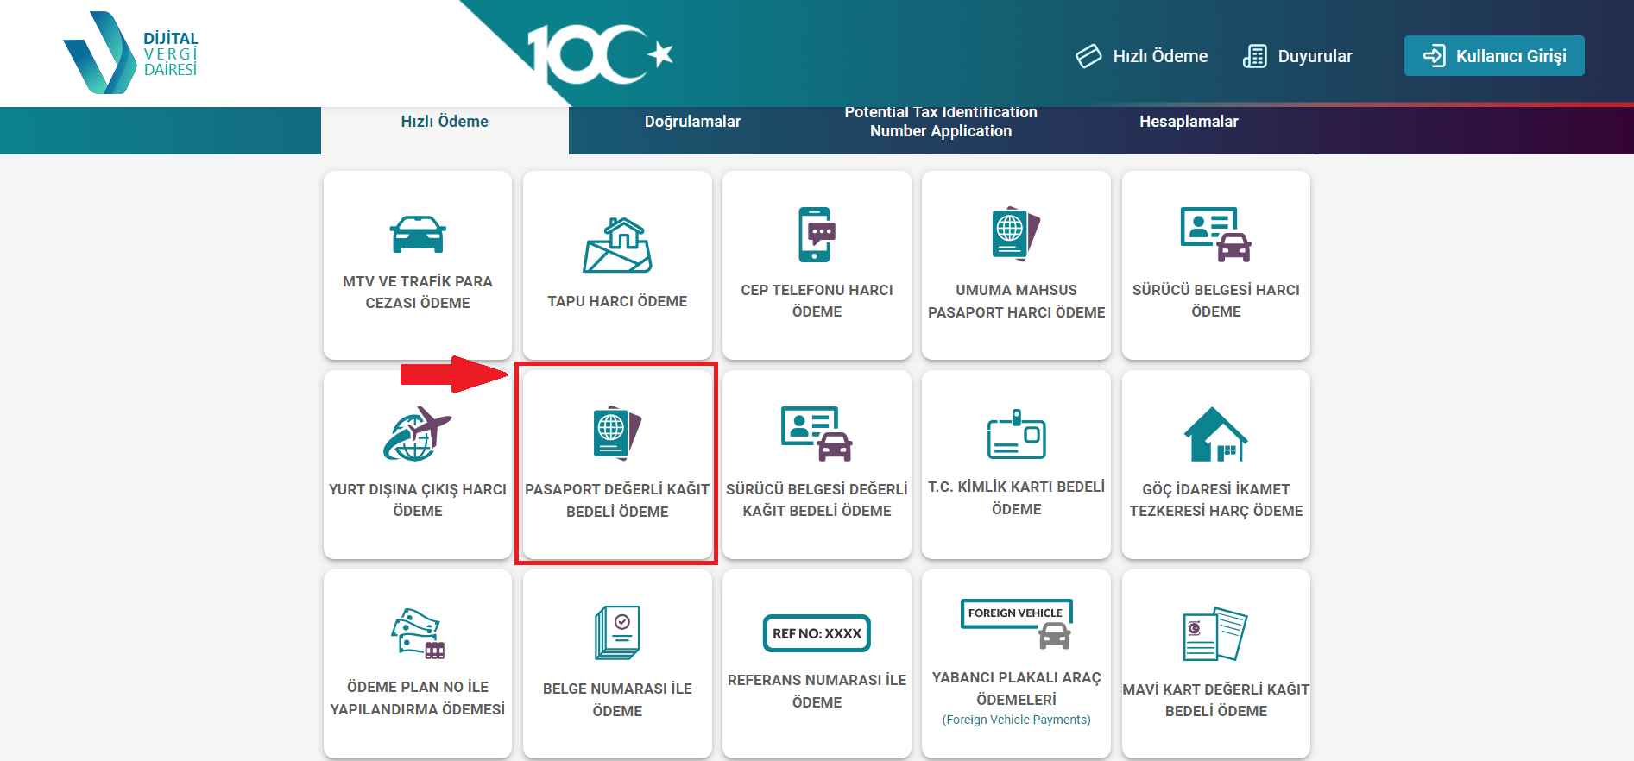Select Ödeme Plan No ile Yapılandırma Ödemesi
1634x761 pixels.
click(x=418, y=698)
